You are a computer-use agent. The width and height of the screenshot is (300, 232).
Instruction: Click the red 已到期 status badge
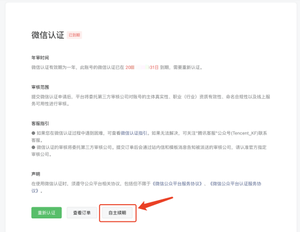tap(74, 35)
